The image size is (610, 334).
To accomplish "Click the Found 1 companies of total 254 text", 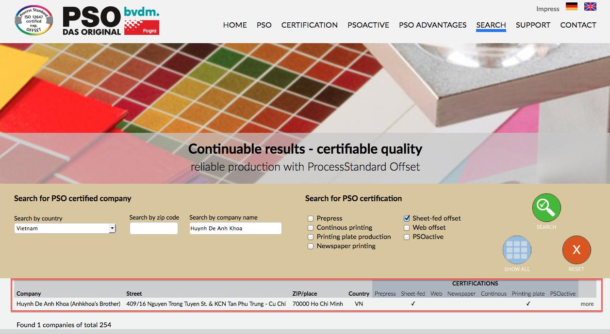I will pyautogui.click(x=64, y=325).
